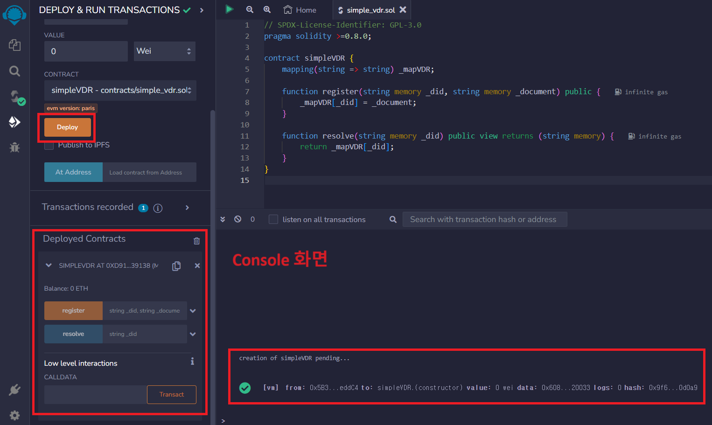Close the simple_vdr.sol tab

tap(403, 9)
